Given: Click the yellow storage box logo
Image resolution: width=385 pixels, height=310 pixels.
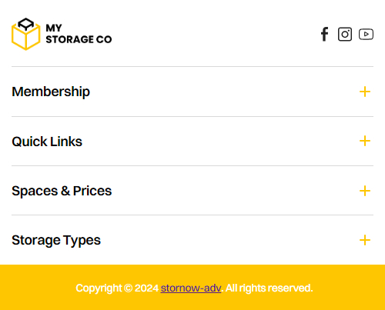Looking at the screenshot, I should point(26,34).
